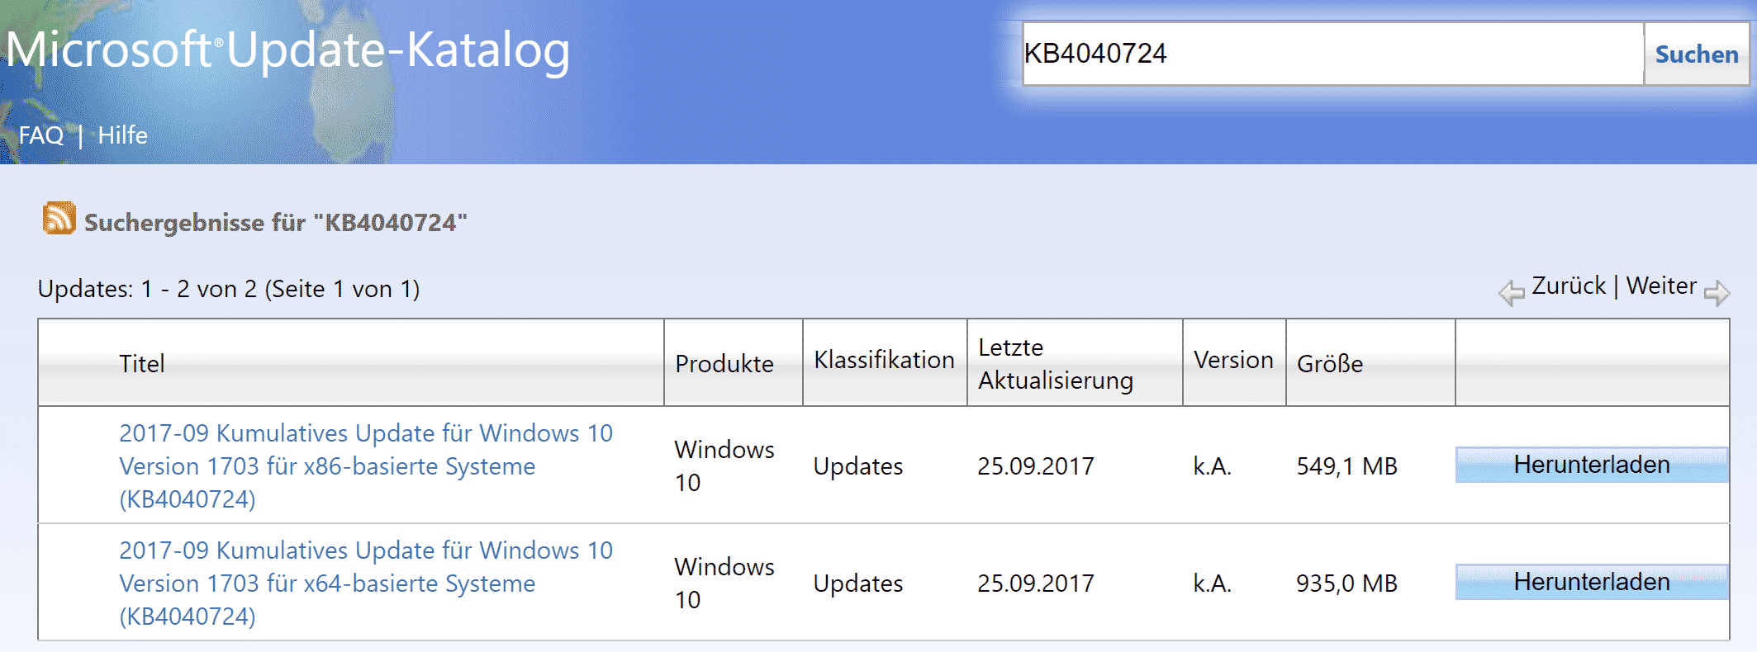The image size is (1757, 652).
Task: Click the Zurück left arrow icon
Action: tap(1512, 292)
